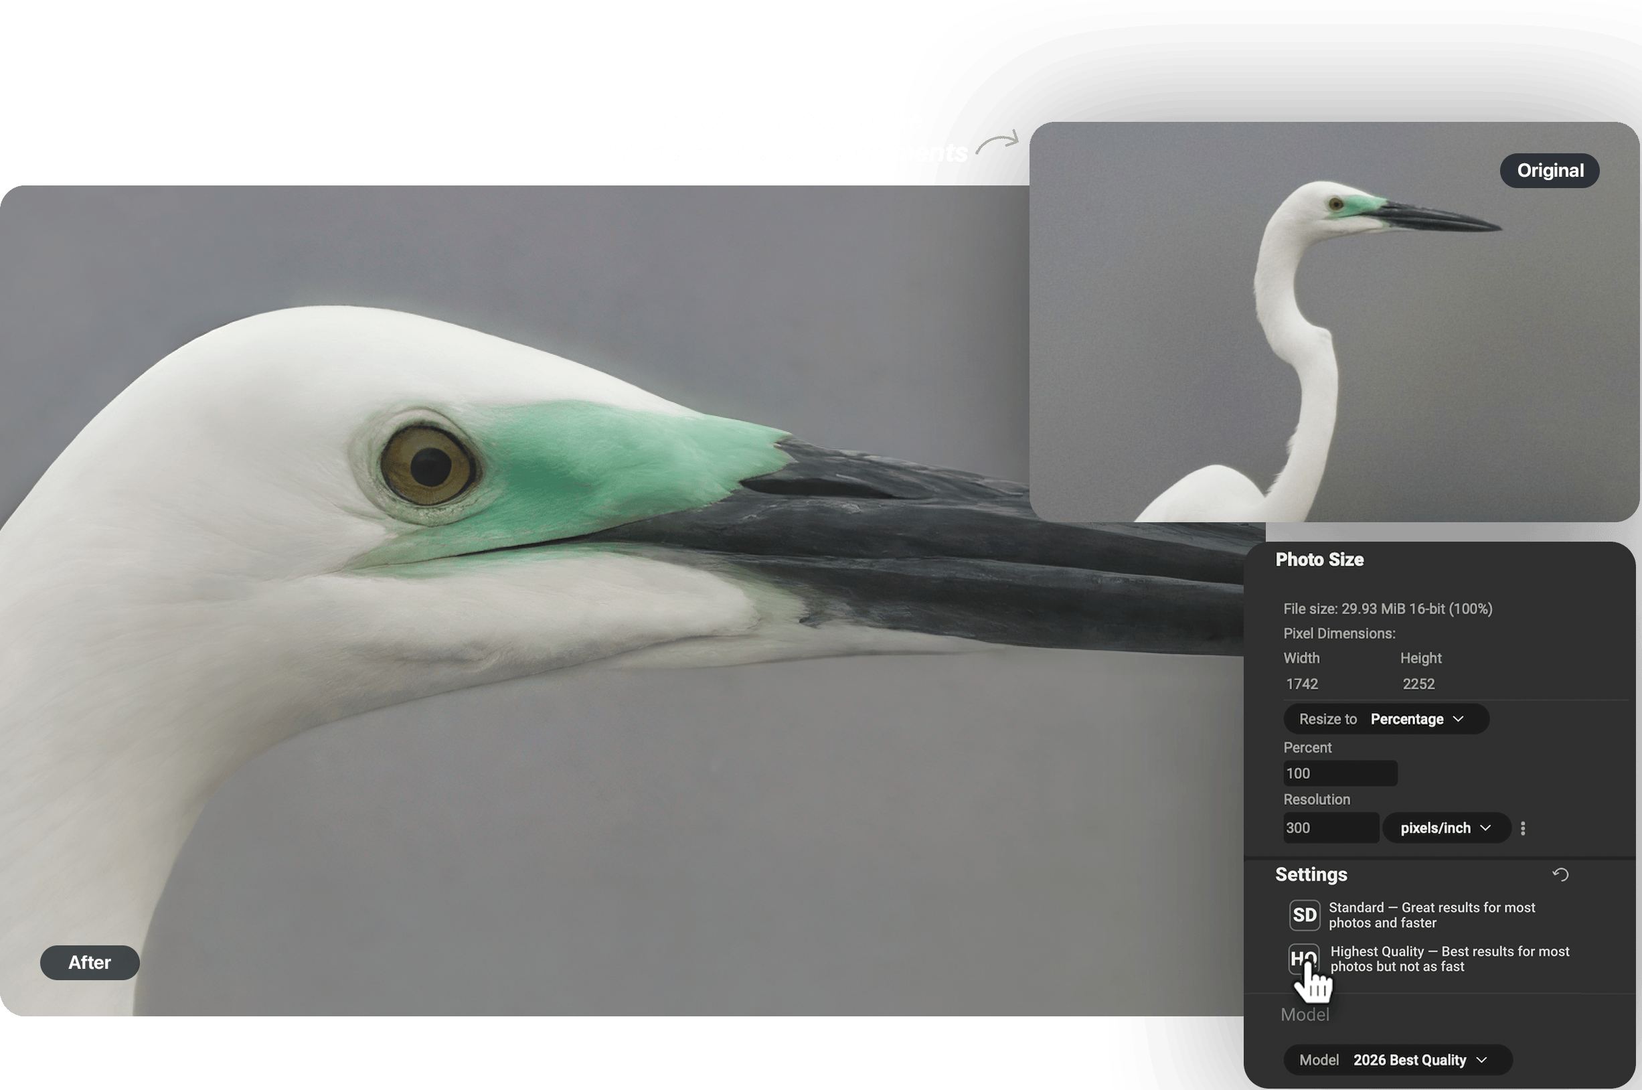Image resolution: width=1642 pixels, height=1090 pixels.
Task: Select the HQ Highest Quality icon
Action: [x=1303, y=959]
